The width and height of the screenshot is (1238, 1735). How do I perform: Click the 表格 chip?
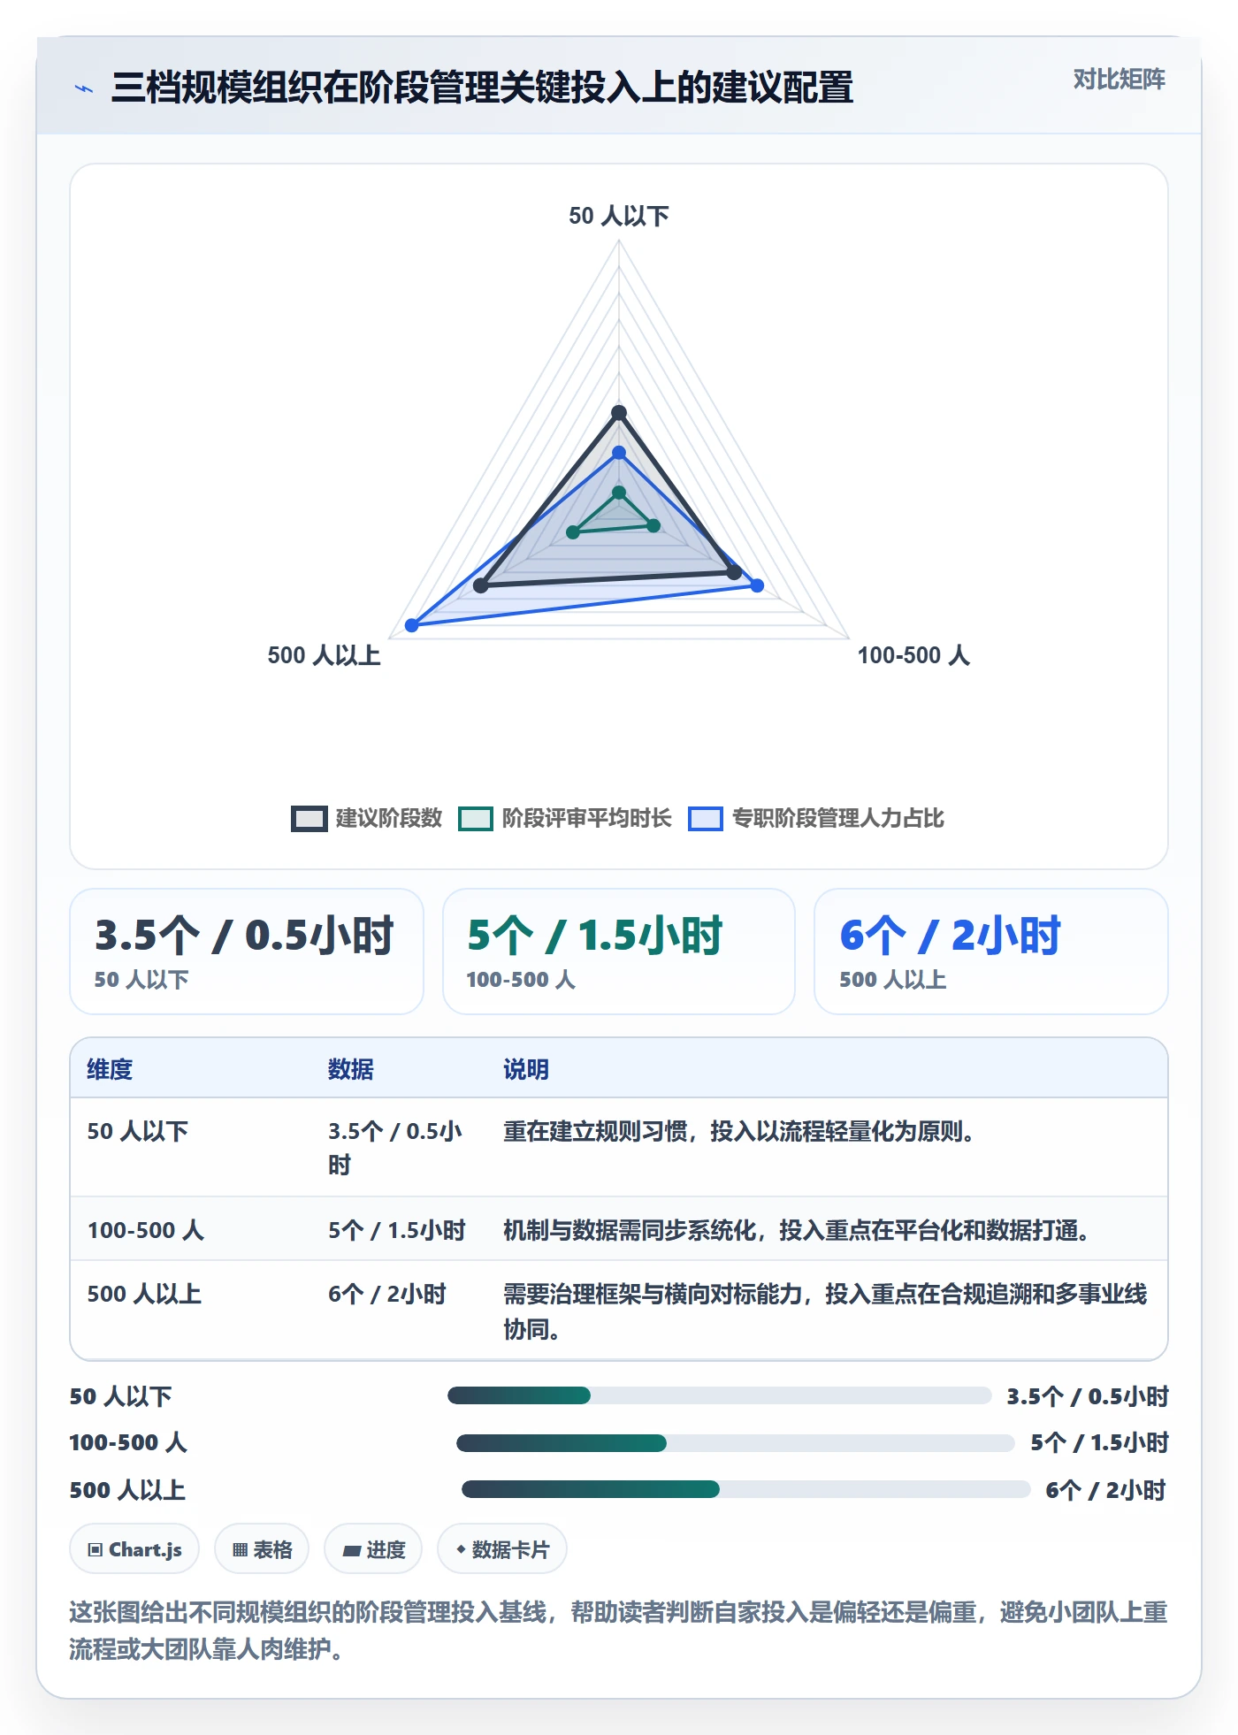(262, 1548)
